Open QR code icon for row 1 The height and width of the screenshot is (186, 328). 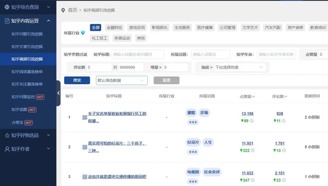[x=85, y=117]
